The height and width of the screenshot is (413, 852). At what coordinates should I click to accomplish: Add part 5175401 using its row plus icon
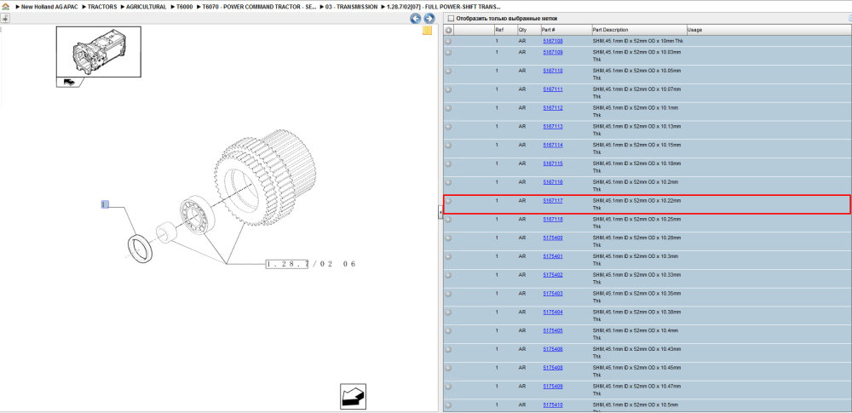coord(448,256)
